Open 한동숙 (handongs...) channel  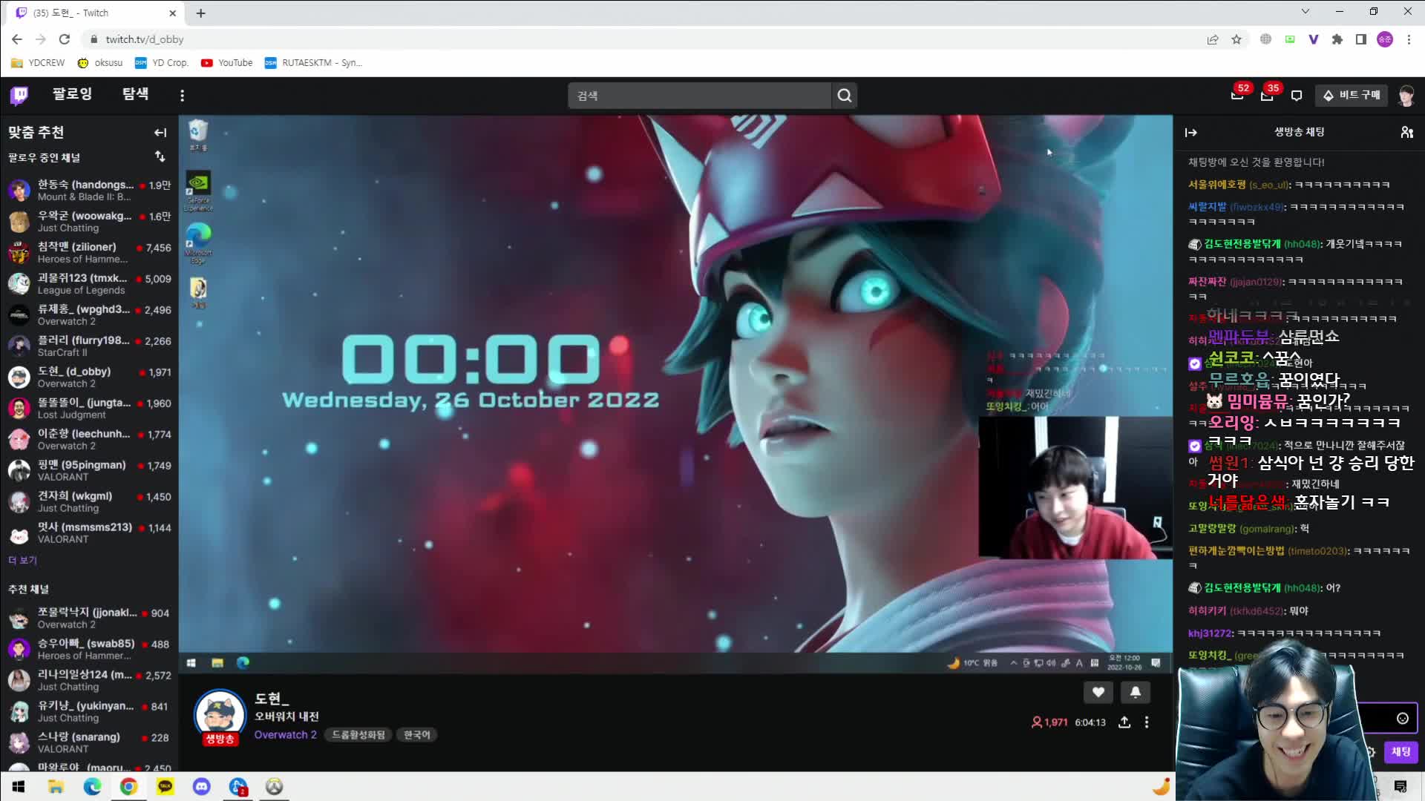[89, 190]
